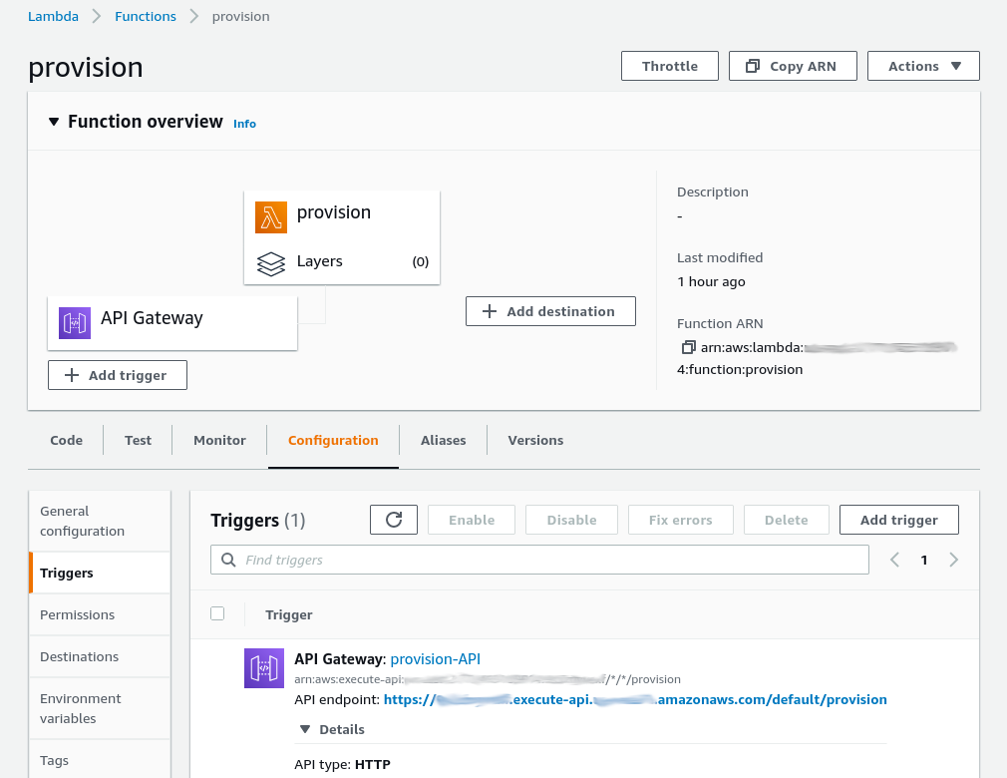Click the Copy ARN button
1007x778 pixels.
pyautogui.click(x=793, y=66)
